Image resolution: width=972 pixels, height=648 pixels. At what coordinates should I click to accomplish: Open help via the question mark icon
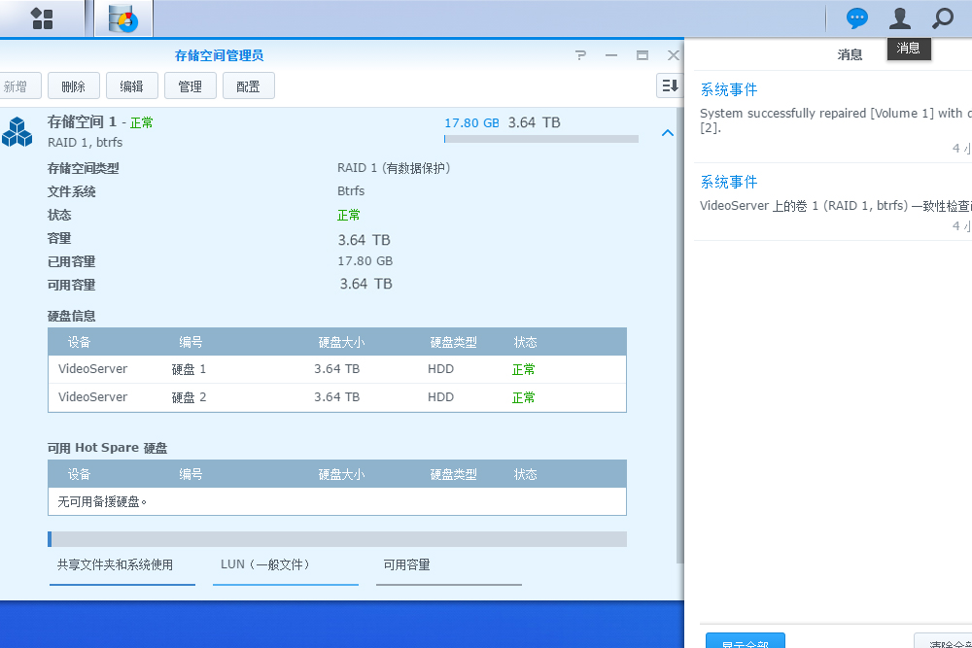click(x=580, y=55)
